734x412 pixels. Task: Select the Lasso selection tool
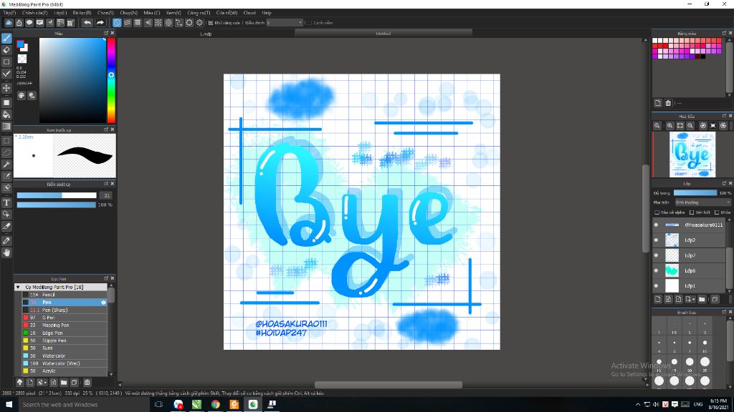pyautogui.click(x=6, y=153)
